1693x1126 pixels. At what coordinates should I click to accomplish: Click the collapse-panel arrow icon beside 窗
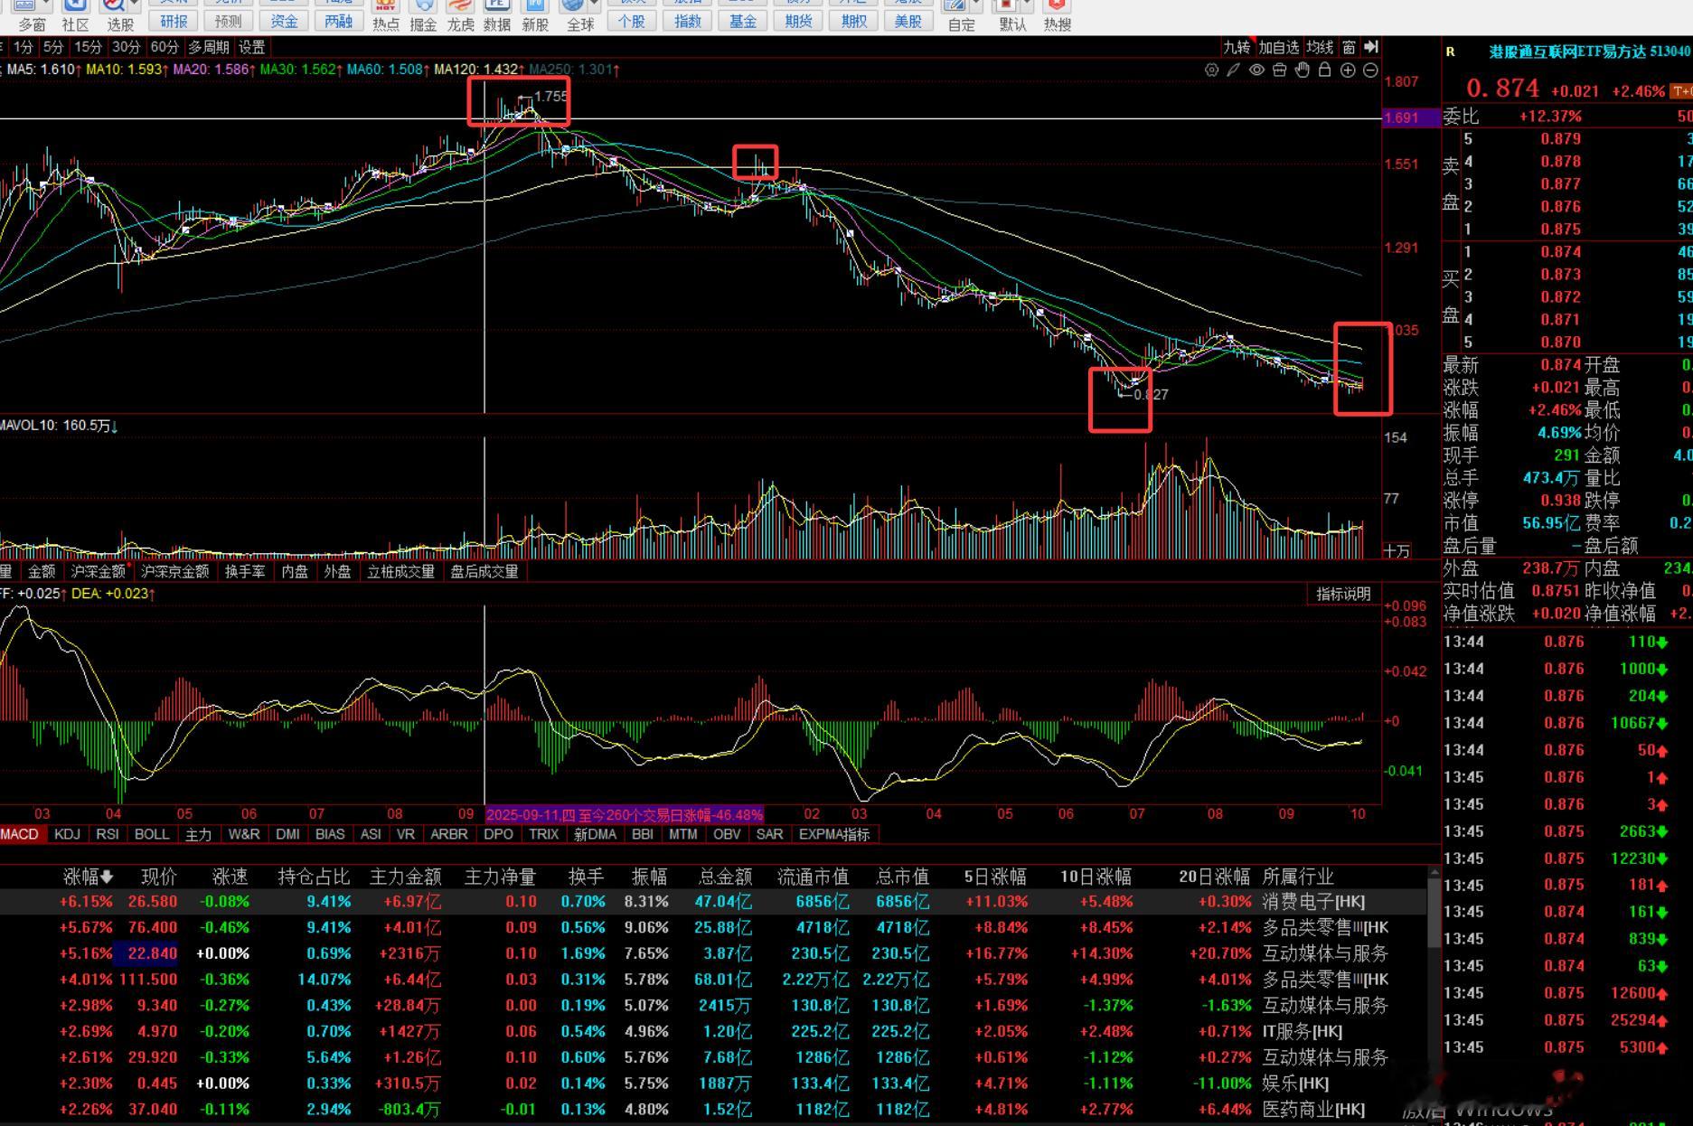pyautogui.click(x=1371, y=47)
